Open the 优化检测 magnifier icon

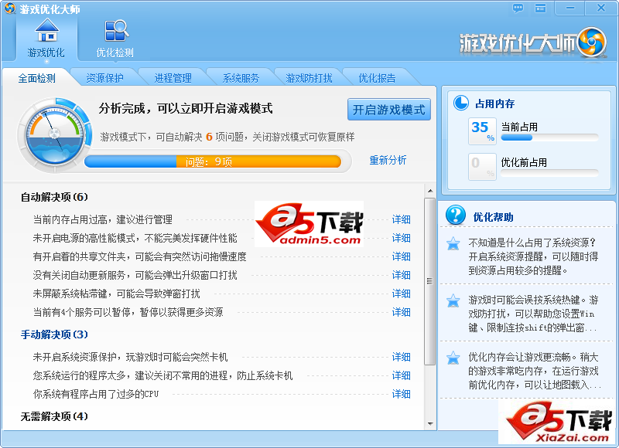pyautogui.click(x=116, y=31)
